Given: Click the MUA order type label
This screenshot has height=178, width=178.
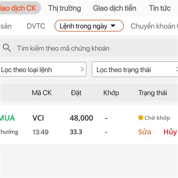Looking at the screenshot, I should 7,118.
